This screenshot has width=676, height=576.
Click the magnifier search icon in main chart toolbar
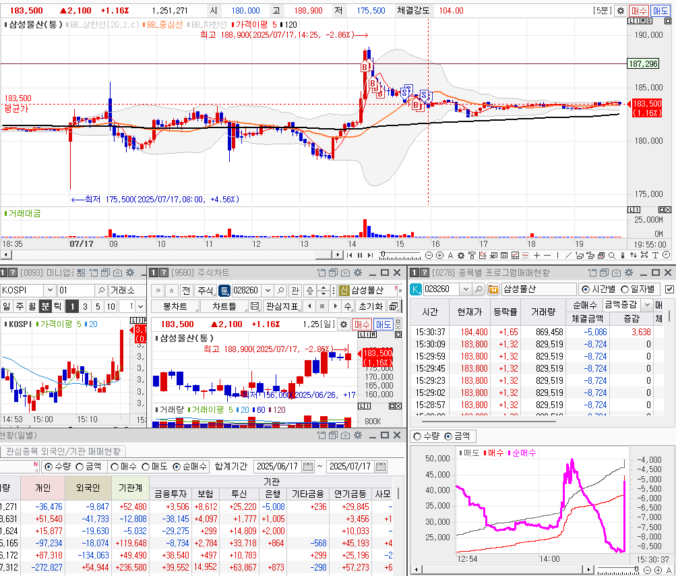611,256
